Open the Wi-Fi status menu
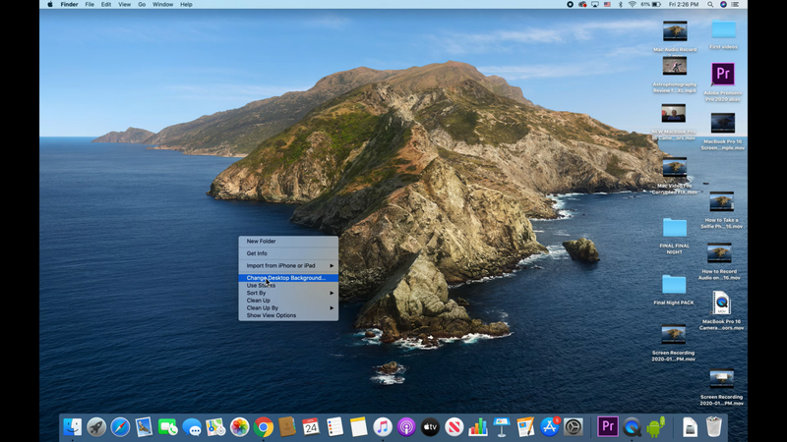The image size is (787, 442). pyautogui.click(x=632, y=4)
